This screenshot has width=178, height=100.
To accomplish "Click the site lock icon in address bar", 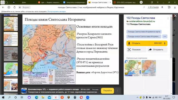I will click(20, 7).
